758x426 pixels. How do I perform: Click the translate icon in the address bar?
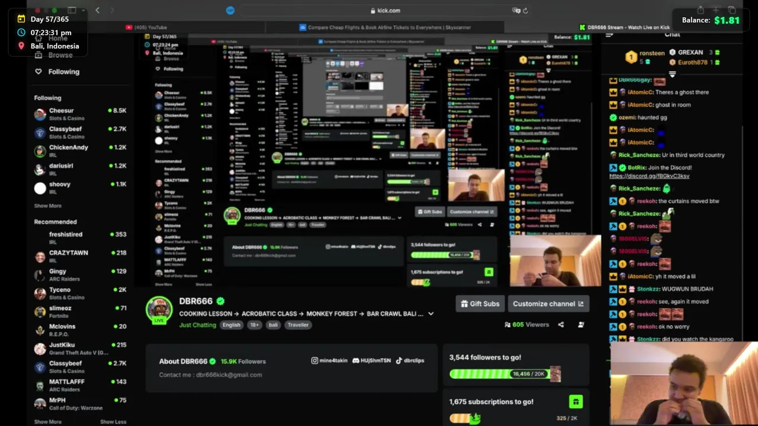[516, 11]
